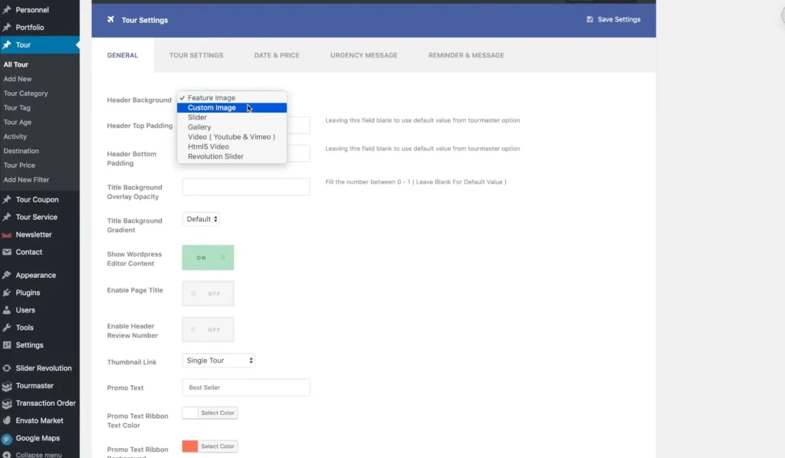Click the Google Maps icon in sidebar
Screen dimensions: 785x458
tap(7, 439)
